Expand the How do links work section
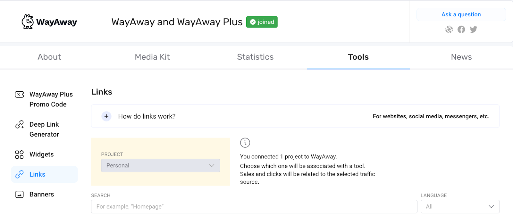Screen dimensions: 513x216 tap(106, 116)
